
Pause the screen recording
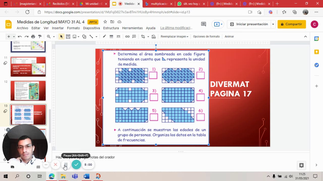(x=66, y=165)
